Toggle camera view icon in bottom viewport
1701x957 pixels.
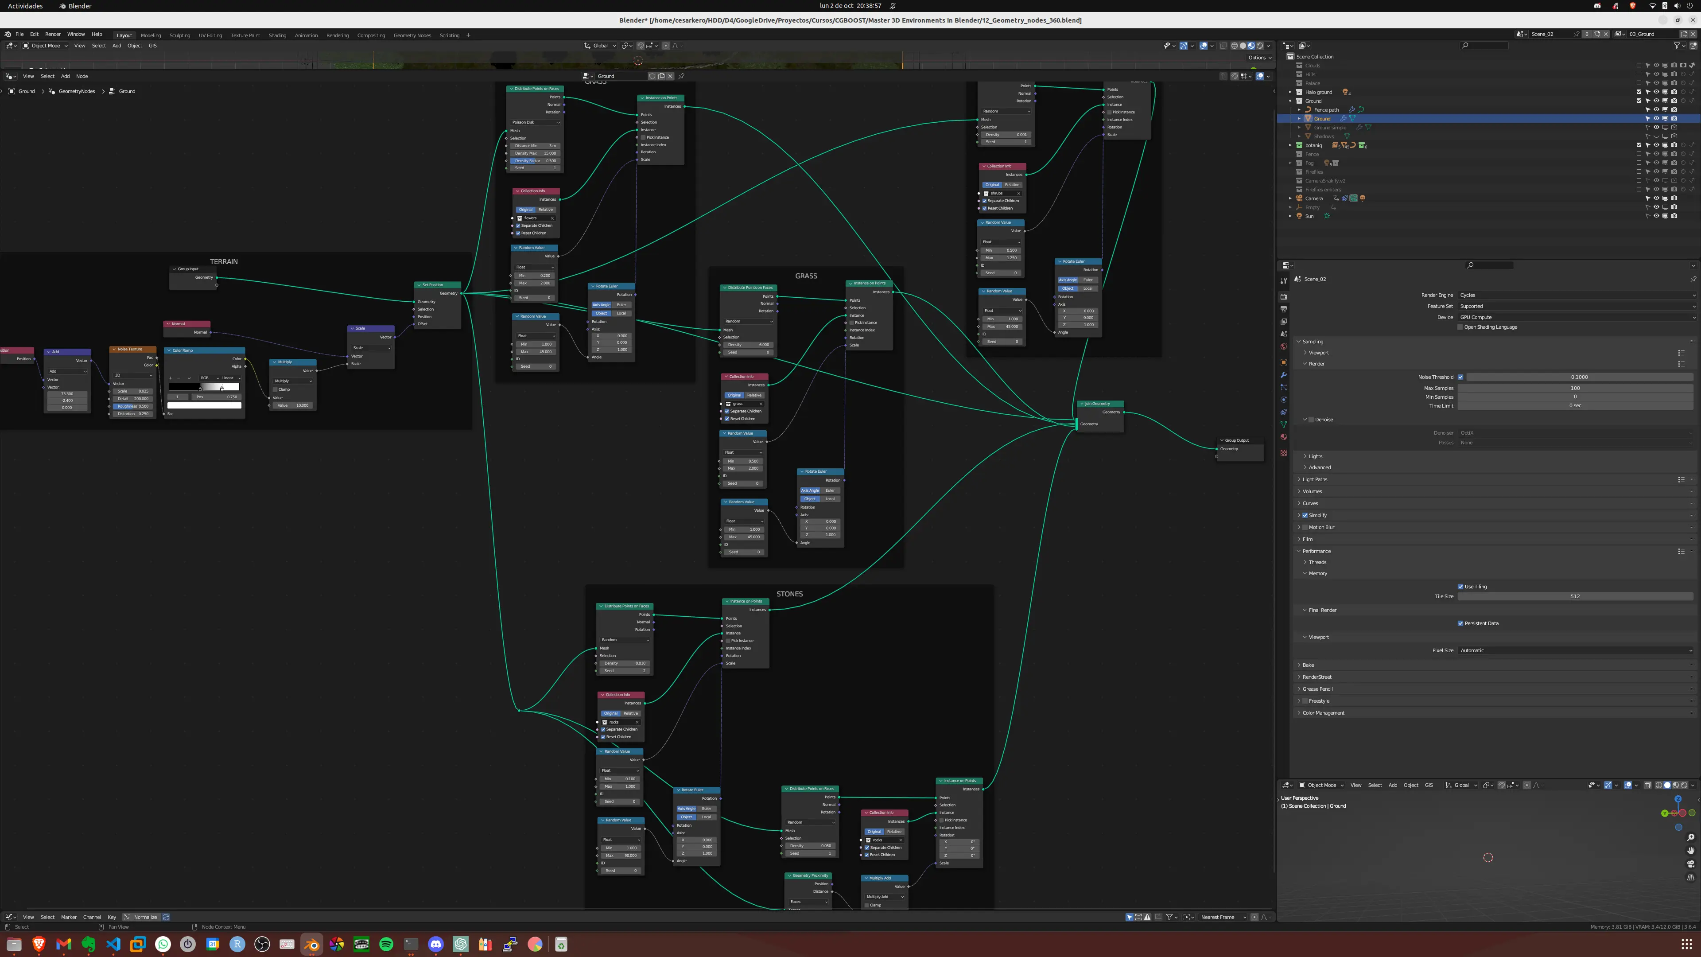tap(1690, 864)
